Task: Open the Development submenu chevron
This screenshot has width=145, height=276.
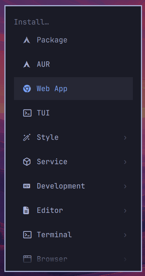Action: point(125,186)
